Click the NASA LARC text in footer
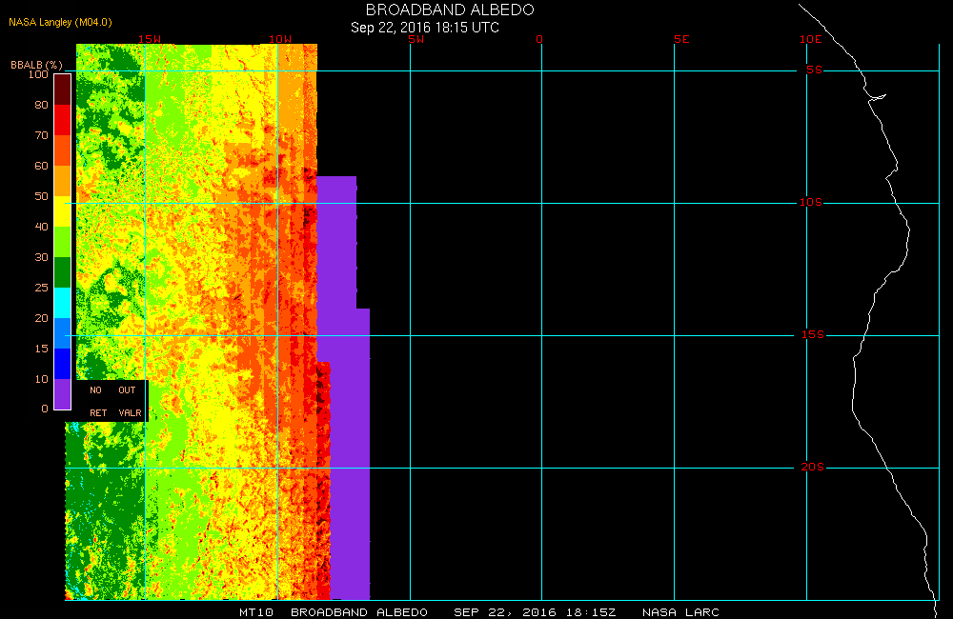This screenshot has width=953, height=619. tap(680, 611)
